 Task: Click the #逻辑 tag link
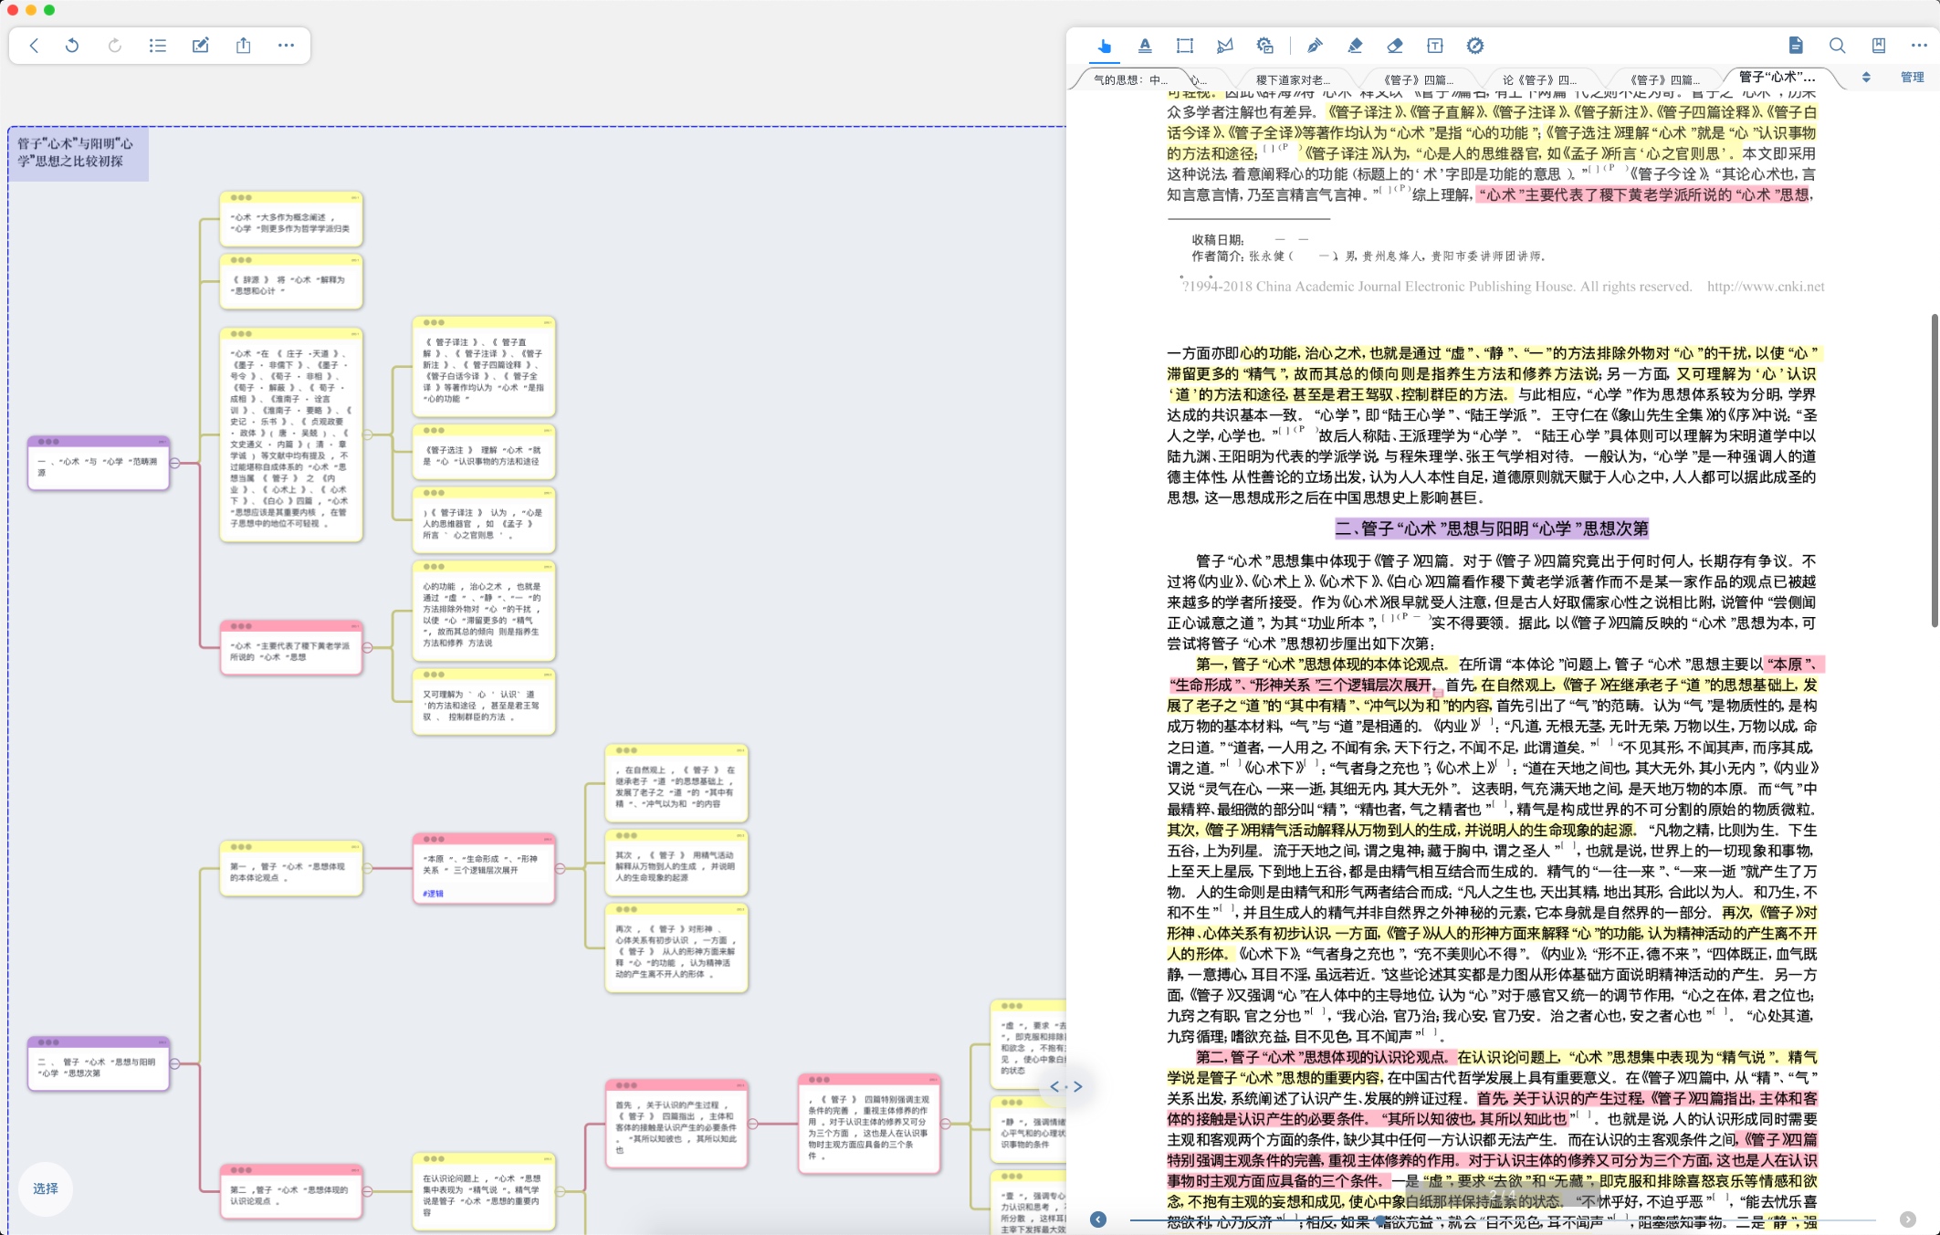433,894
